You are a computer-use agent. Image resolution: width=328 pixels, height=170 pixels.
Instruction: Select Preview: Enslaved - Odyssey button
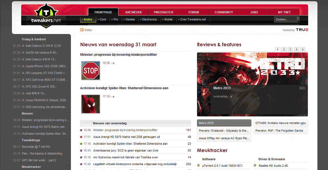[224, 131]
